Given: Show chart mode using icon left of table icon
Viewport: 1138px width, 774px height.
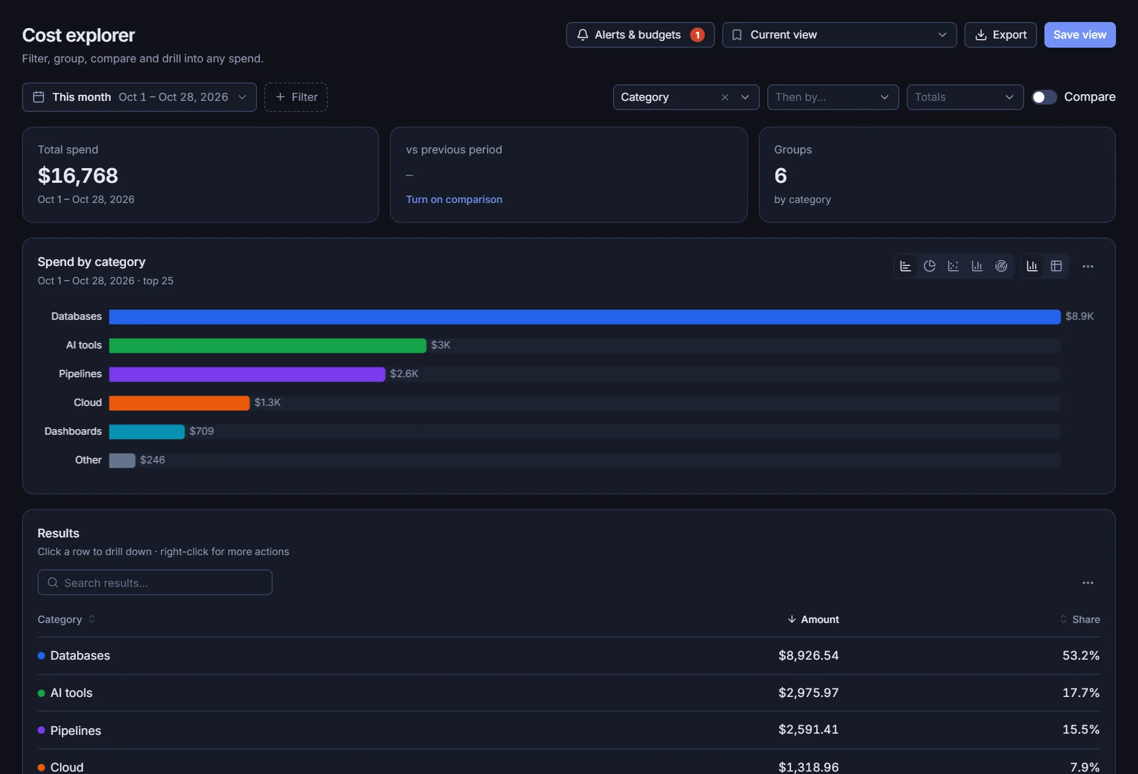Looking at the screenshot, I should click(x=1032, y=266).
